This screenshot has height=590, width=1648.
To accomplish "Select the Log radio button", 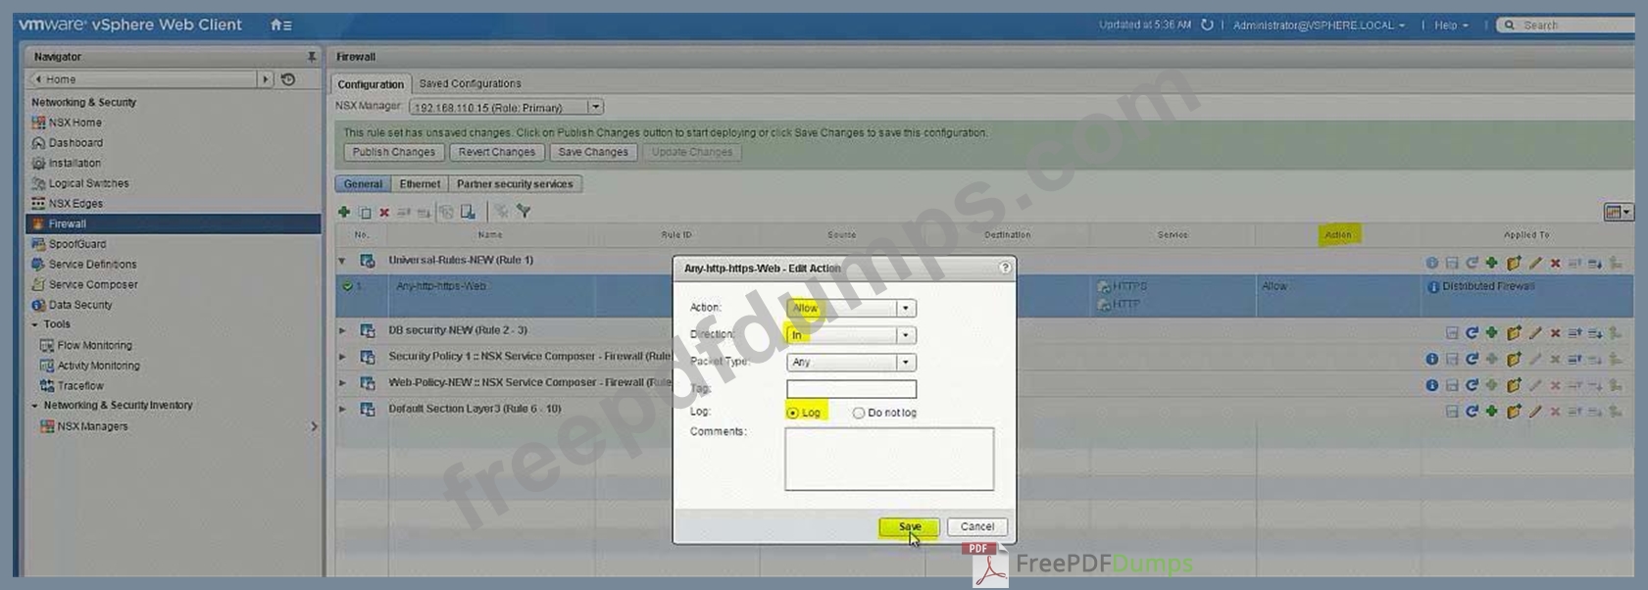I will pyautogui.click(x=793, y=413).
